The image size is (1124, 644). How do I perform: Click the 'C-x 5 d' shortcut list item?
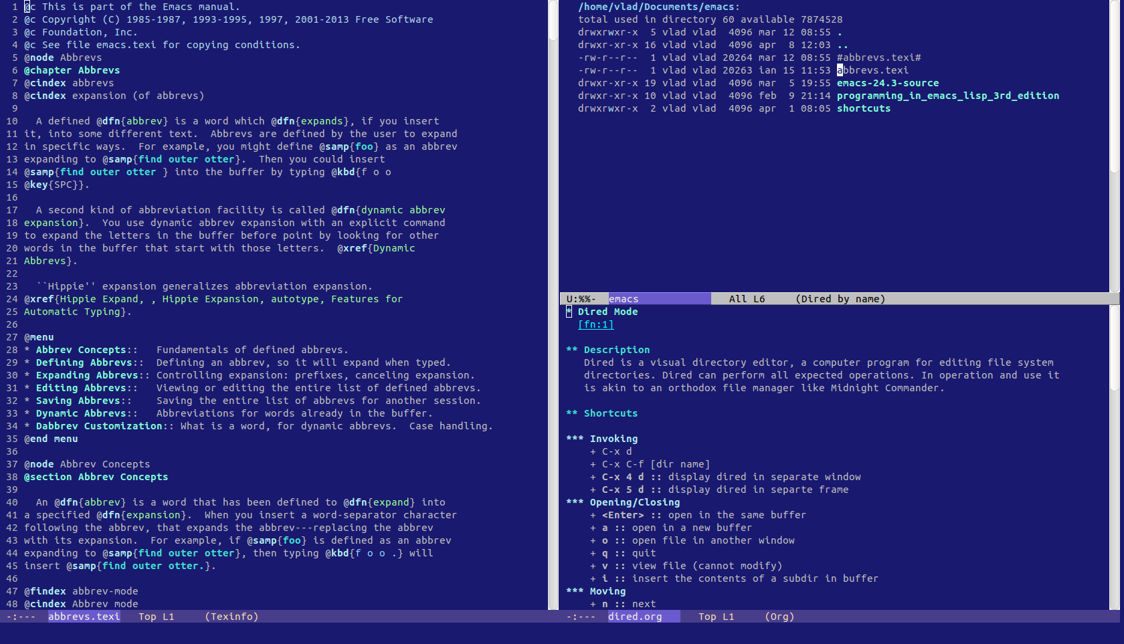[719, 490]
